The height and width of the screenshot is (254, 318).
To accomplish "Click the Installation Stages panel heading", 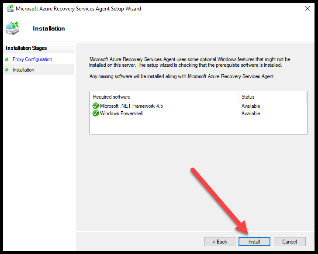I will pyautogui.click(x=26, y=48).
